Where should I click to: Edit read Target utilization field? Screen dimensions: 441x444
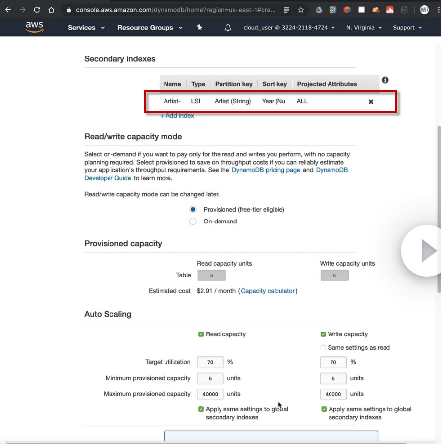point(210,362)
